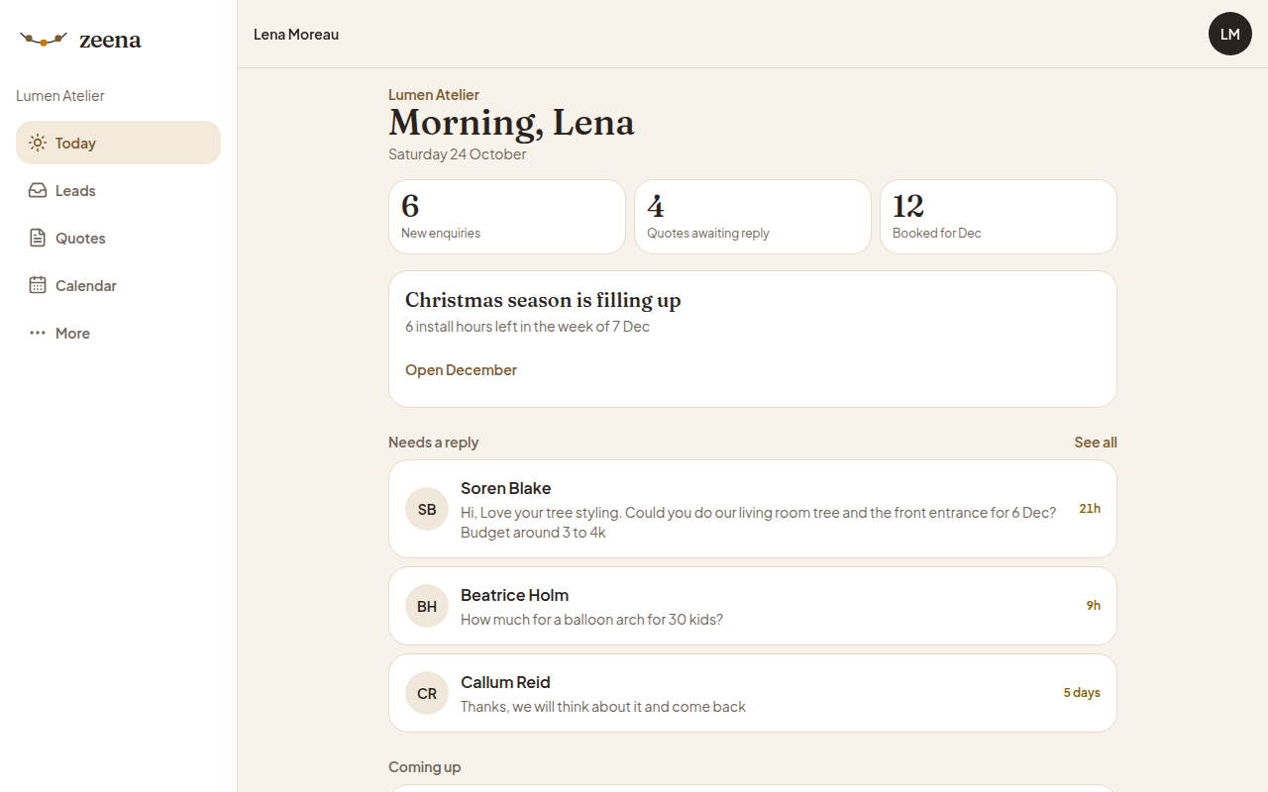Click the calendar icon in sidebar
Screen dimensions: 1268x792
[38, 285]
